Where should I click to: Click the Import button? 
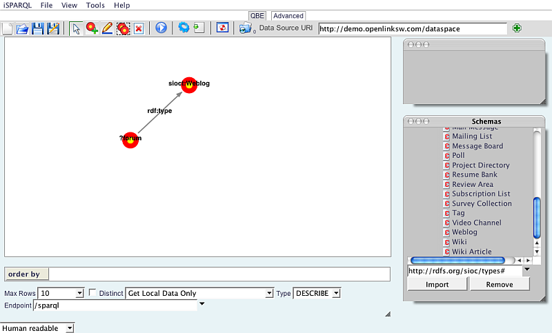[437, 284]
